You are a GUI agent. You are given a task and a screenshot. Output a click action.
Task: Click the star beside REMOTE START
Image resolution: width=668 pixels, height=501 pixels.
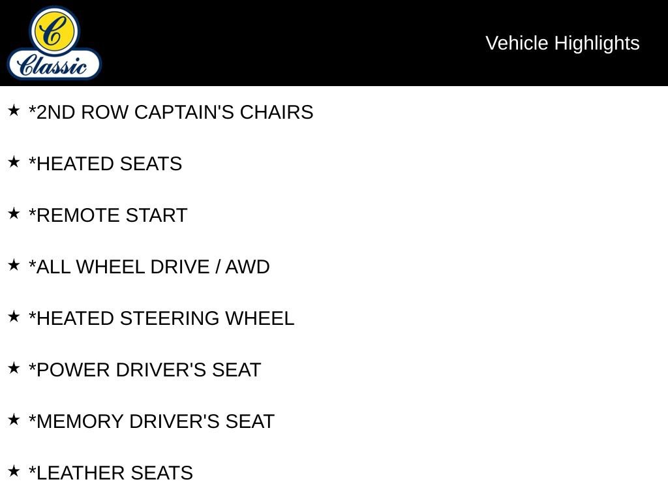tap(14, 213)
